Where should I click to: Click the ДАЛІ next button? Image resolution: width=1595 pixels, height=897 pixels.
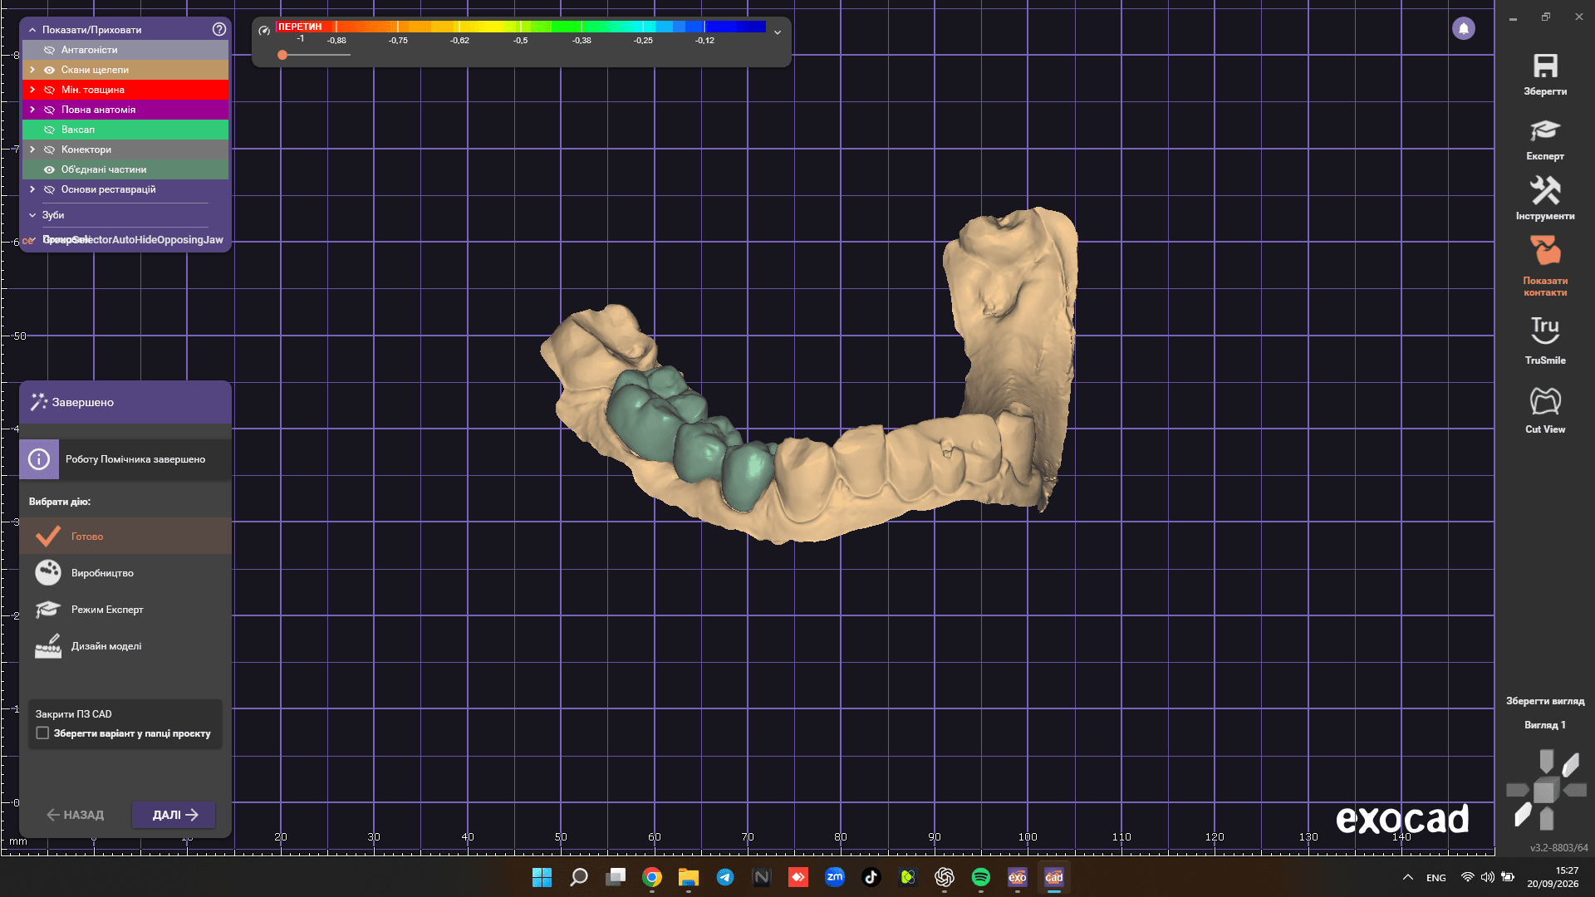click(174, 815)
